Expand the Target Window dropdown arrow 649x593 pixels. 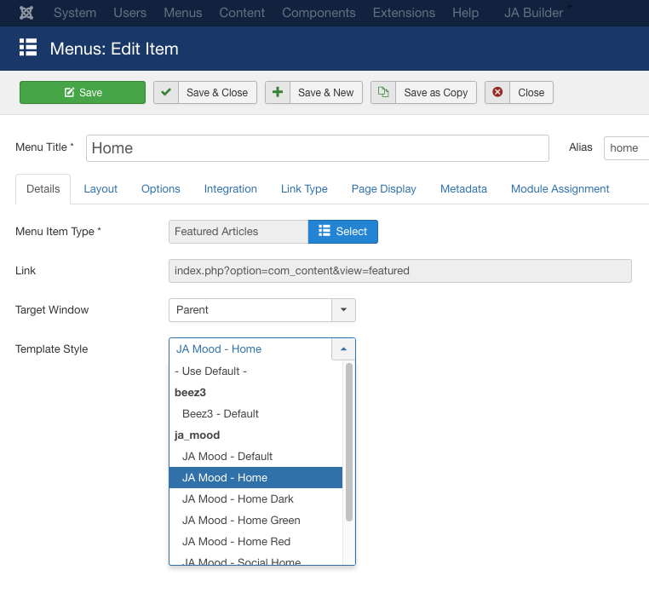click(343, 310)
